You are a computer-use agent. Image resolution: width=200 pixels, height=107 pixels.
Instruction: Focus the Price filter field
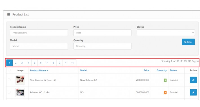click(x=102, y=33)
